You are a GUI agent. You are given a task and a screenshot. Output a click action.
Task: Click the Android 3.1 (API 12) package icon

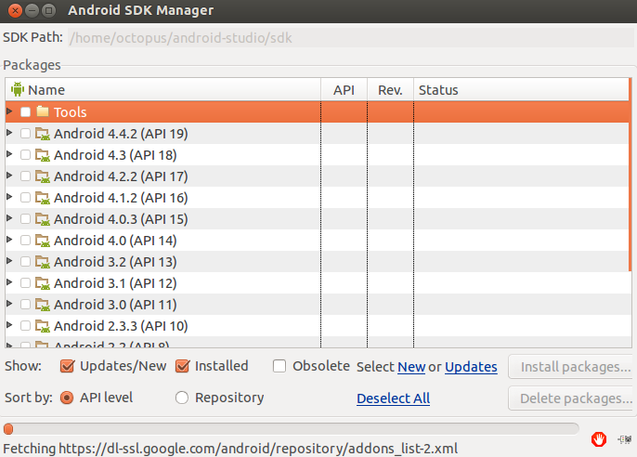coord(43,283)
